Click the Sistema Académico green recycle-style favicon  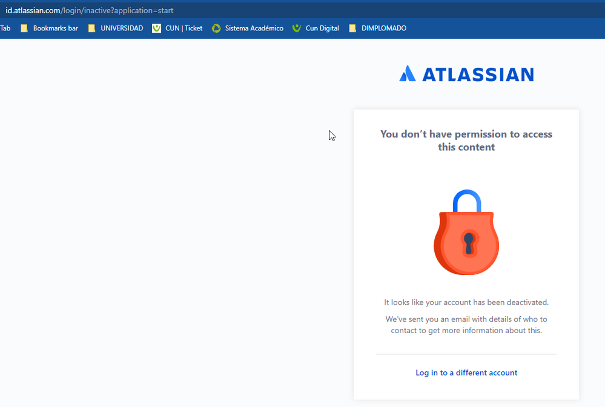coord(216,28)
